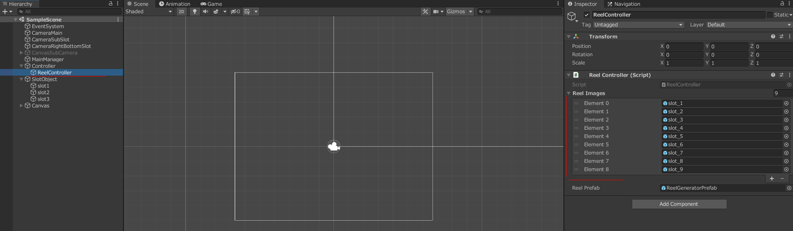Open GameObject icon picker cube
The height and width of the screenshot is (231, 793).
pyautogui.click(x=572, y=17)
